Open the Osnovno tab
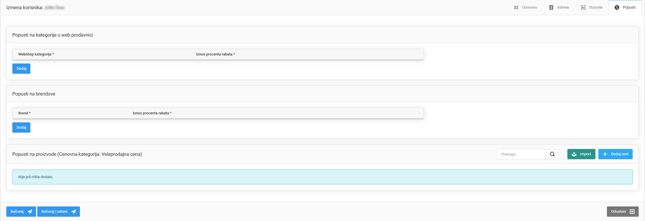This screenshot has width=645, height=221. [x=525, y=7]
